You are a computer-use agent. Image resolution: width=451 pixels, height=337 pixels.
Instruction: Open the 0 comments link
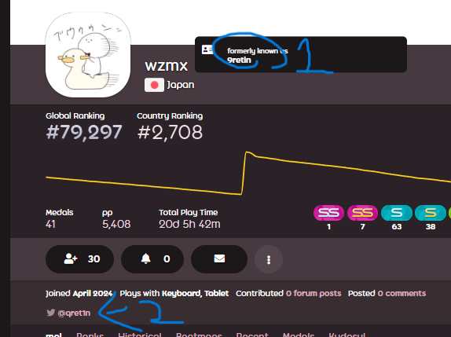tap(401, 293)
